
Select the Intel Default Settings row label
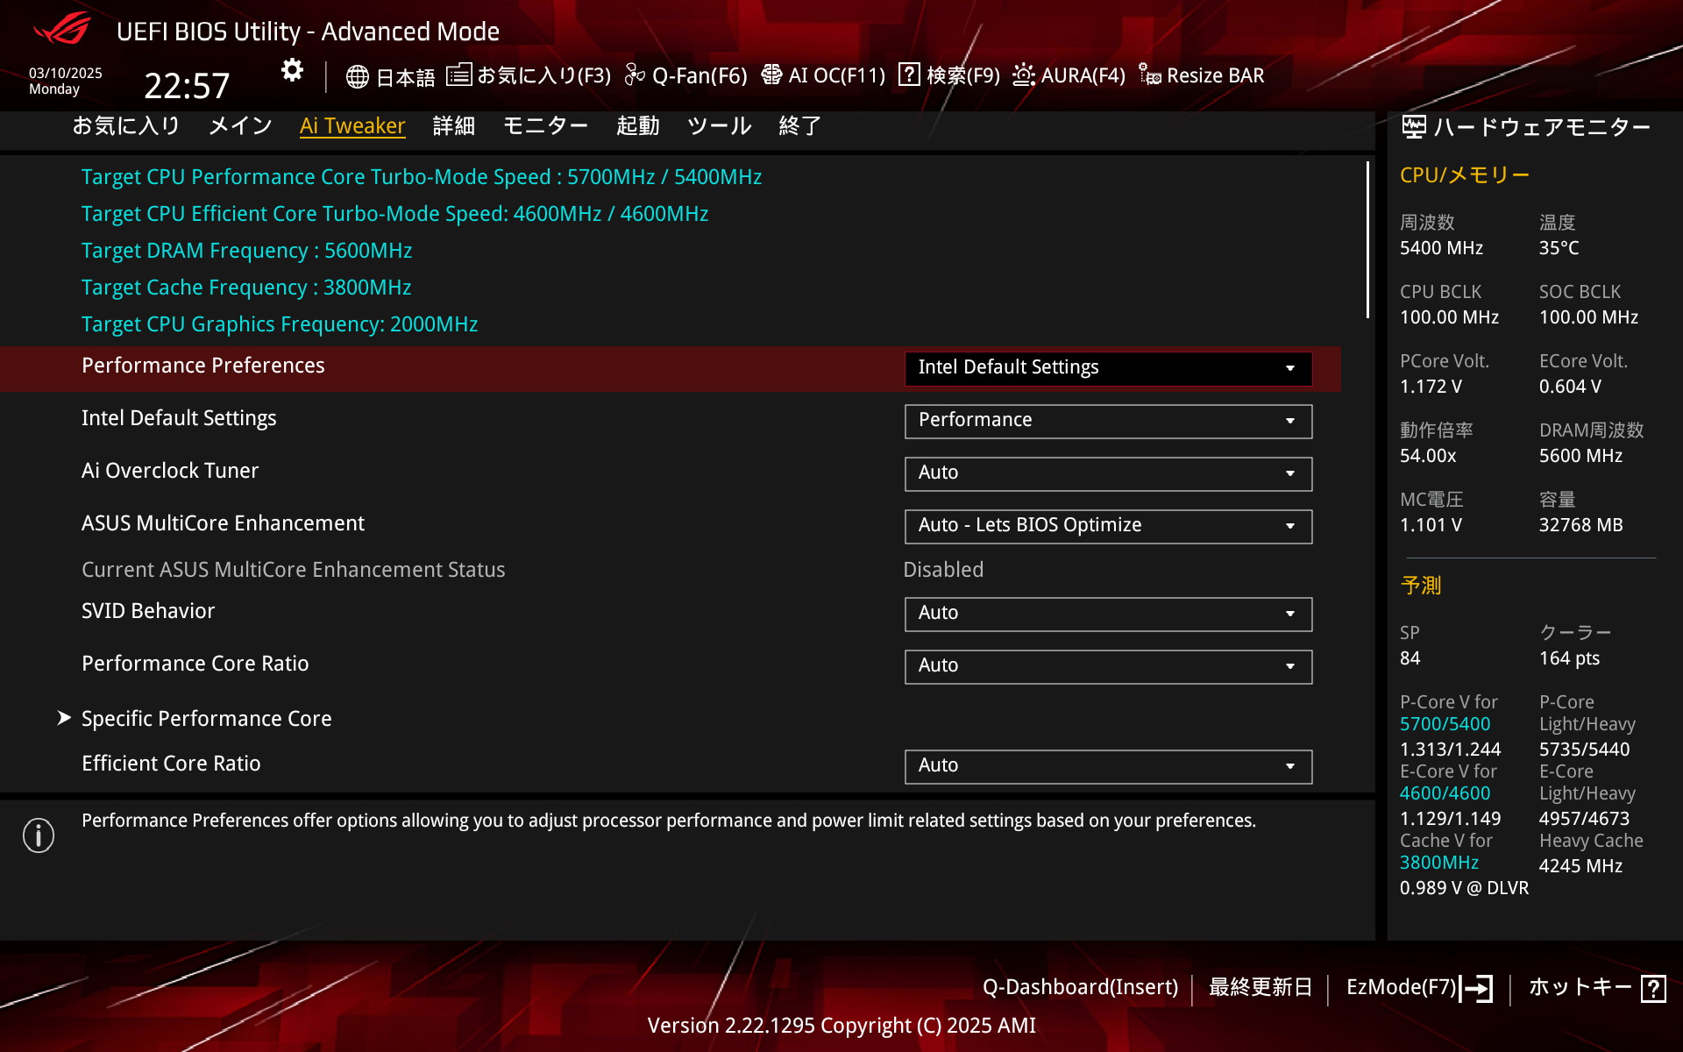179,418
